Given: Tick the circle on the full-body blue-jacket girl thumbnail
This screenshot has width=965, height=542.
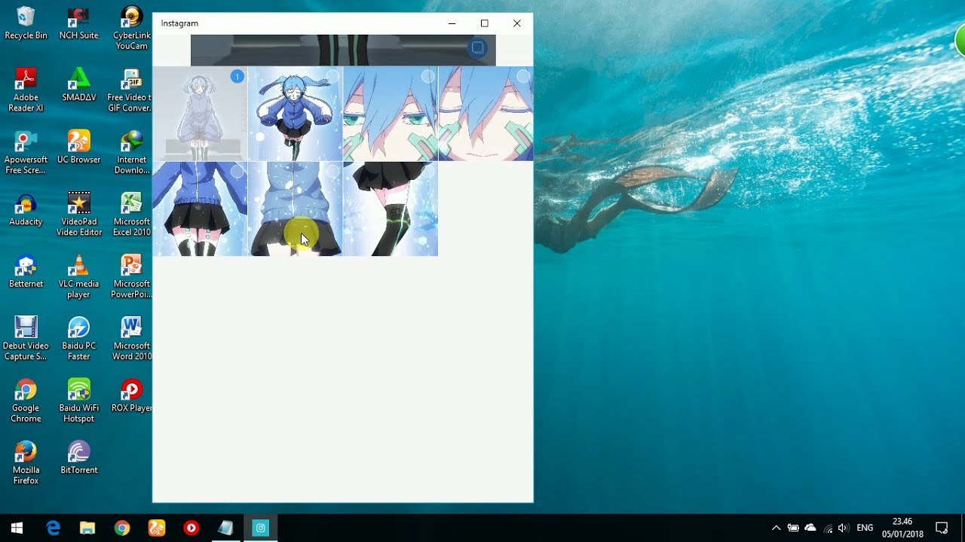Looking at the screenshot, I should tap(332, 77).
